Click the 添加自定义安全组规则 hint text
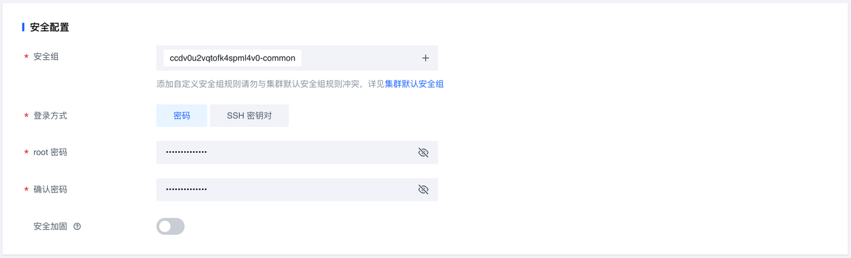This screenshot has height=258, width=851. pyautogui.click(x=271, y=84)
